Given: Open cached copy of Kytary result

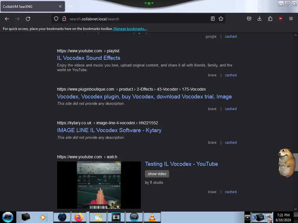Looking at the screenshot, I should [231, 142].
